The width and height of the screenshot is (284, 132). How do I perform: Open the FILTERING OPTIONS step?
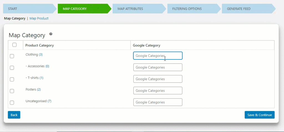tap(194, 9)
